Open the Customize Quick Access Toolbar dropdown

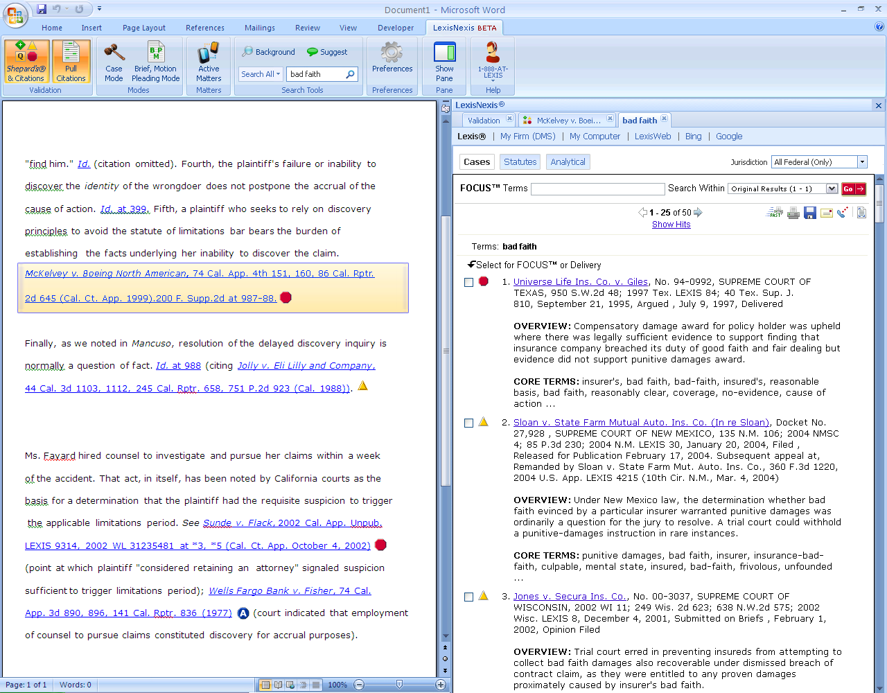tap(99, 9)
